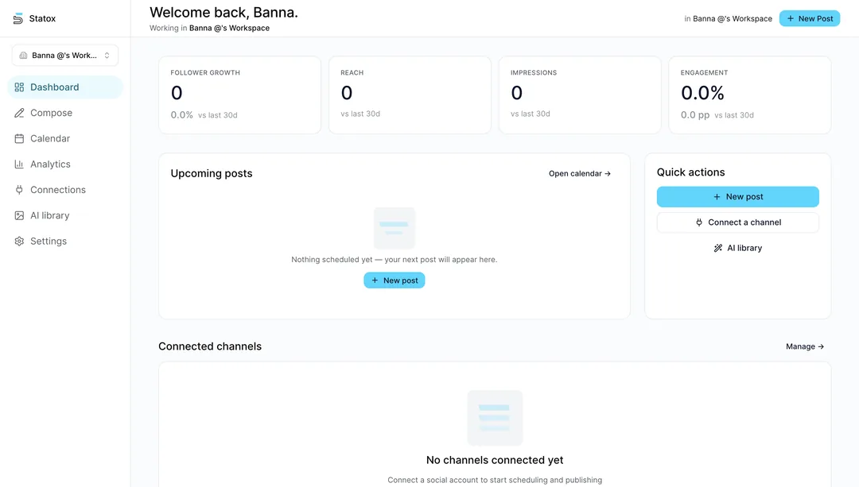This screenshot has height=487, width=859.
Task: Click the workspace building icon in selector
Action: pos(23,56)
